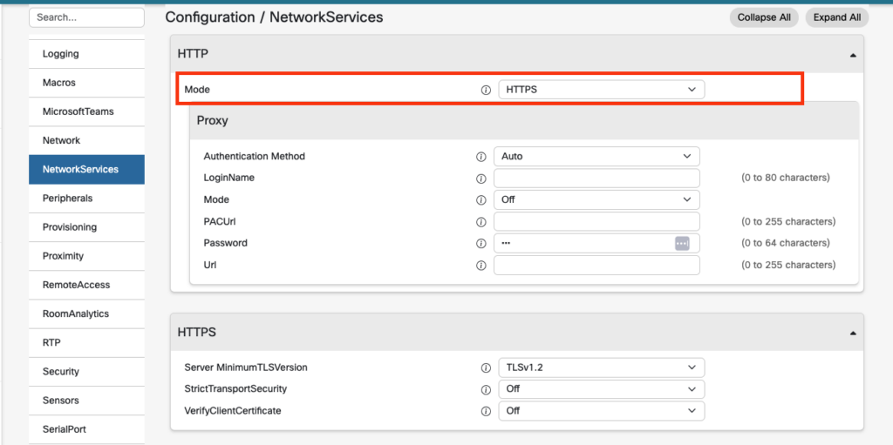Viewport: 893px width, 445px height.
Task: Click info icon for VerifyClientCertificate
Action: point(486,411)
